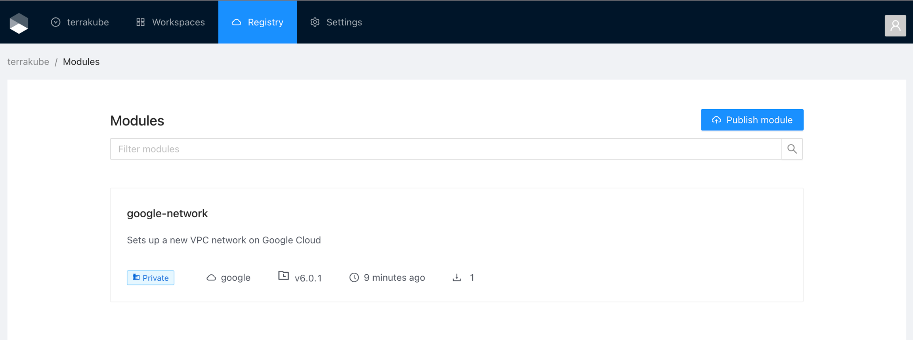
Task: Click the version folder icon
Action: 283,276
